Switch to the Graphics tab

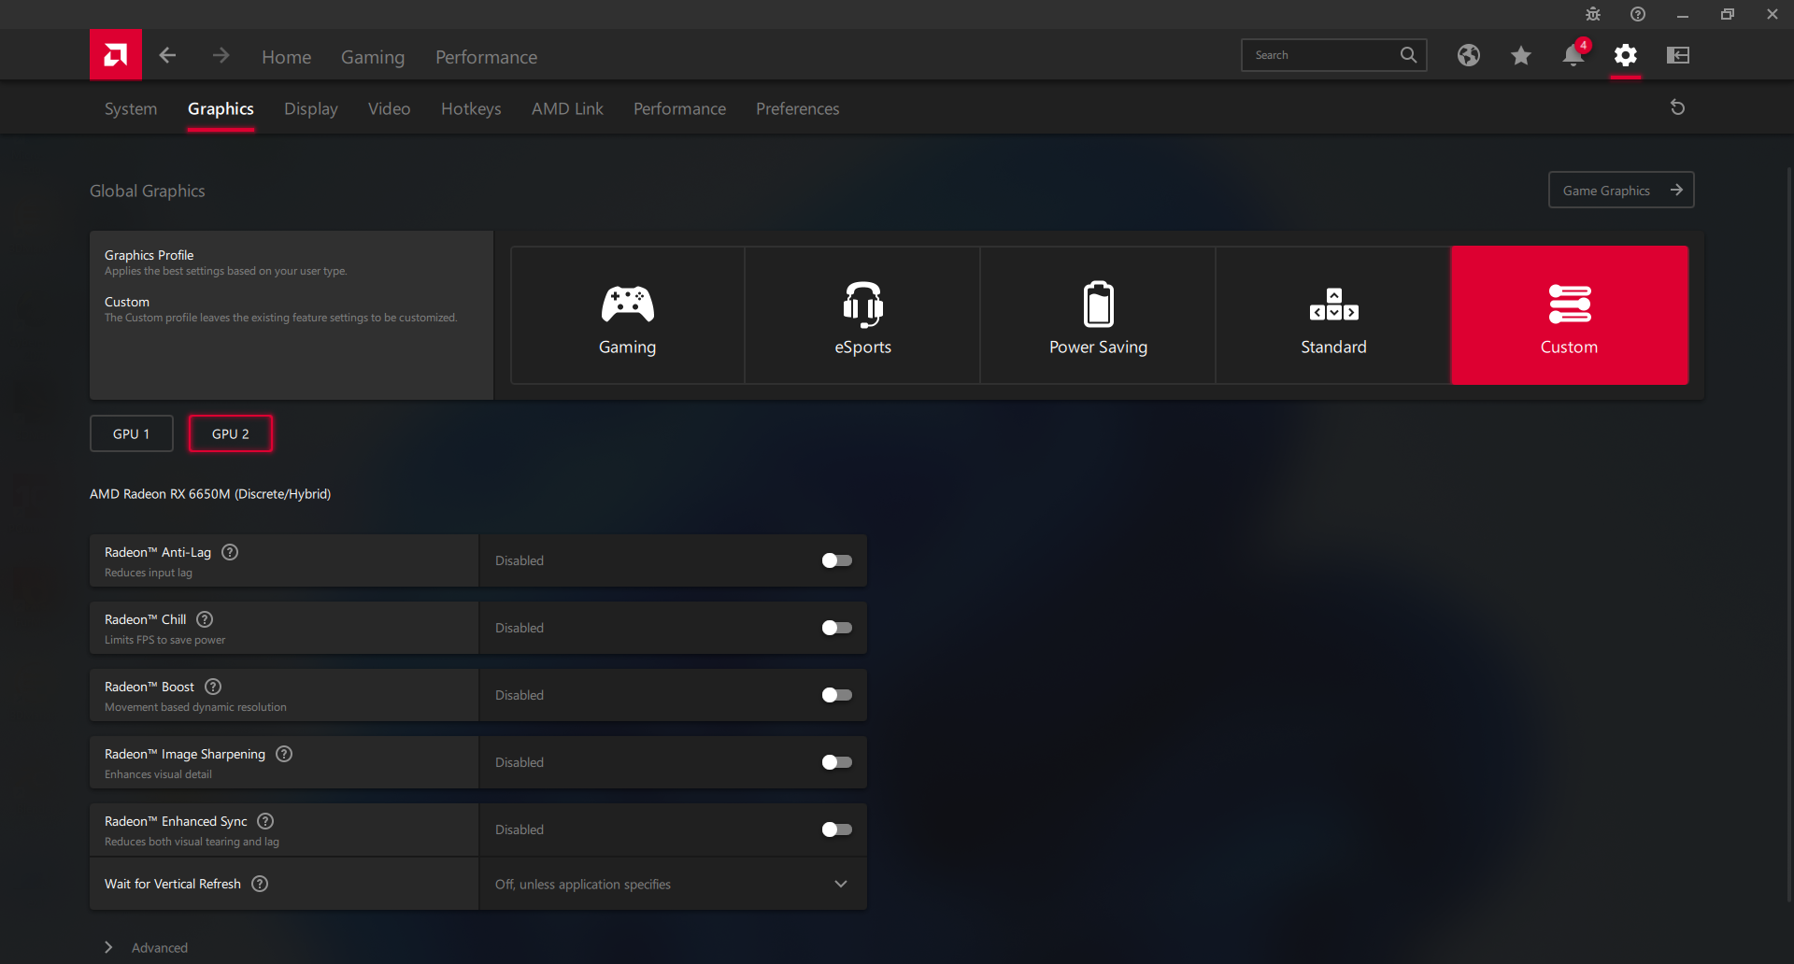[x=221, y=108]
